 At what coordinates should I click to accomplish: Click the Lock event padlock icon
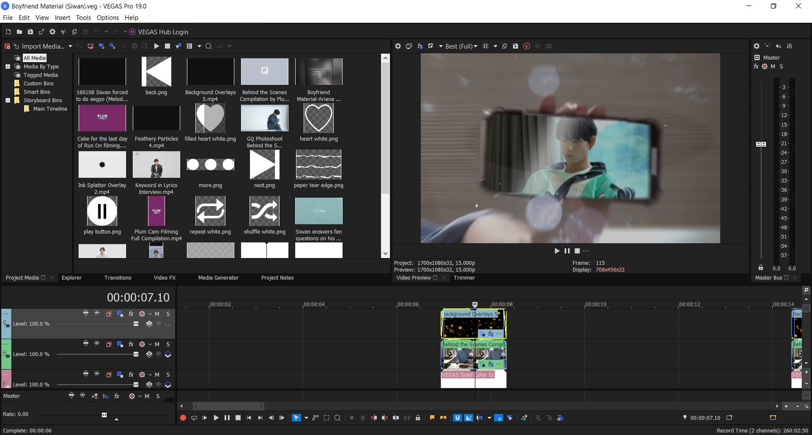[417, 418]
